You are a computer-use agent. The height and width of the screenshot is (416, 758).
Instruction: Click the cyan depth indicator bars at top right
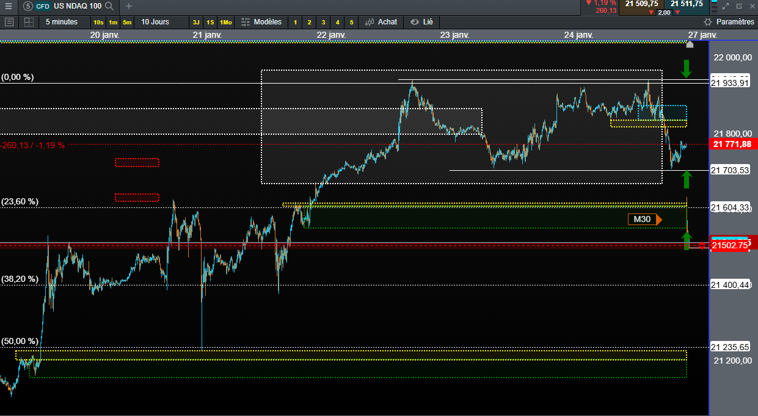714,6
